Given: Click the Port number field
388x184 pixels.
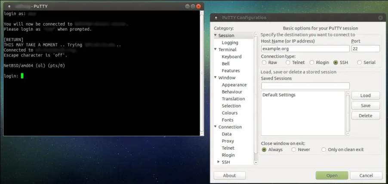Looking at the screenshot, I should [x=366, y=49].
